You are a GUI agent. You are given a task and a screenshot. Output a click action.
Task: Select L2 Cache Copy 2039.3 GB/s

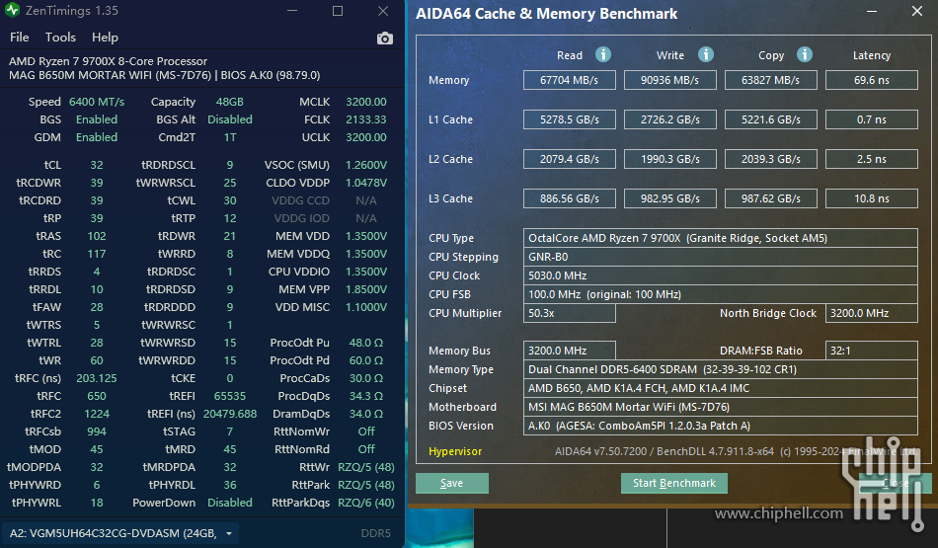770,159
